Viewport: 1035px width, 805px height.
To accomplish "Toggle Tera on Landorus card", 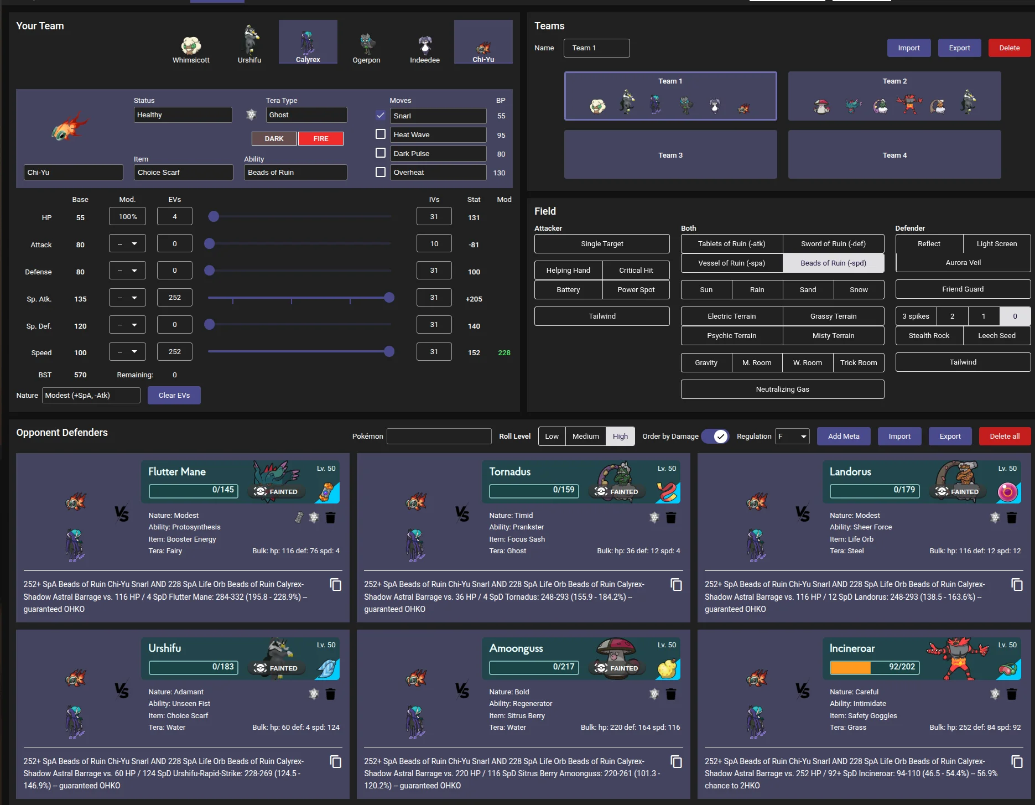I will 995,518.
